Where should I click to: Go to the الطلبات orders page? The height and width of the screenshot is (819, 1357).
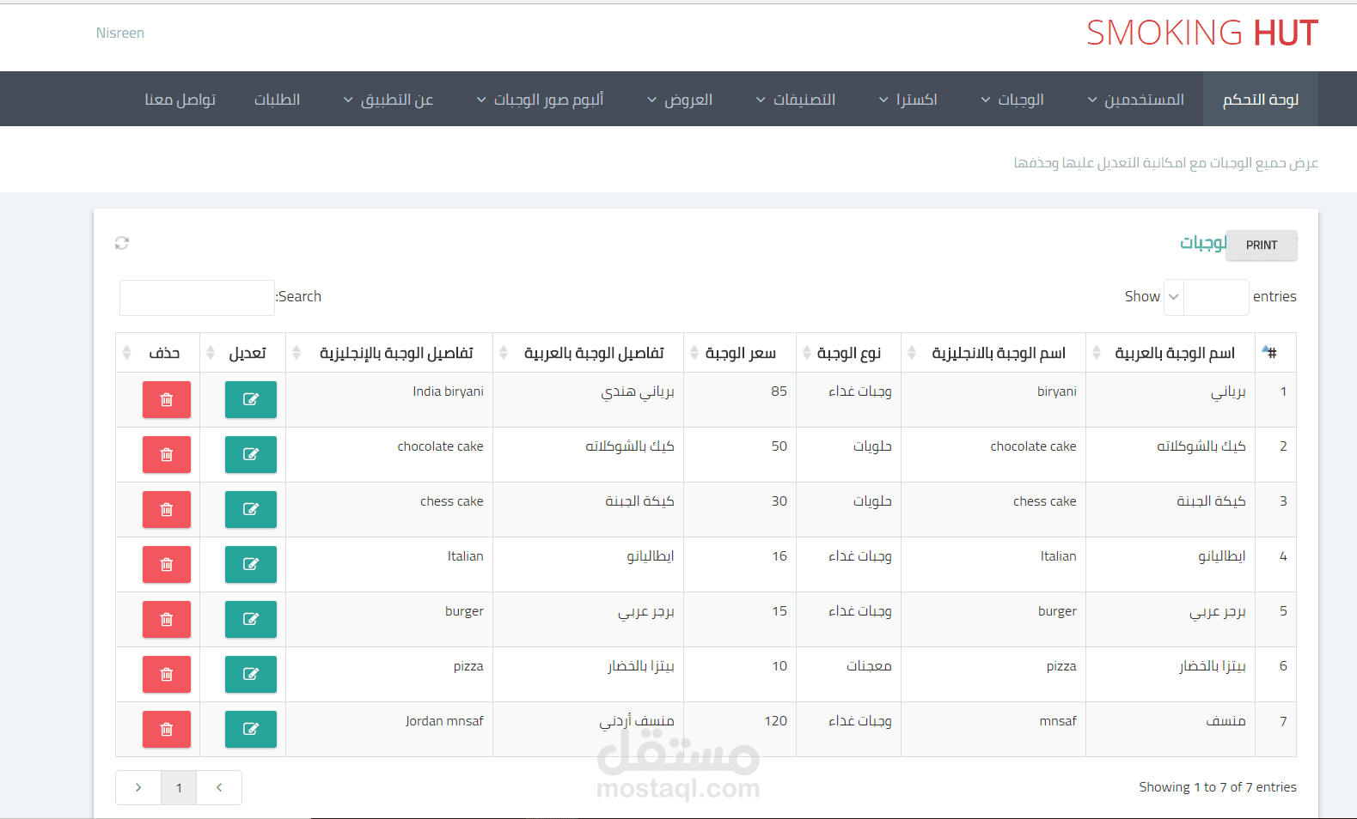click(278, 100)
